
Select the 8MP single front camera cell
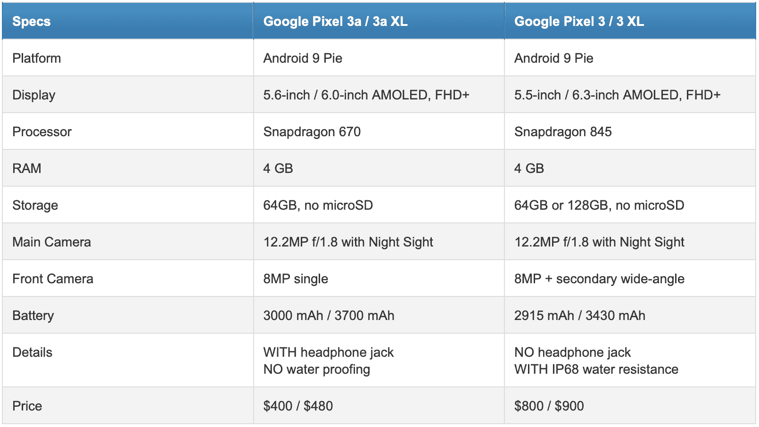tap(296, 279)
